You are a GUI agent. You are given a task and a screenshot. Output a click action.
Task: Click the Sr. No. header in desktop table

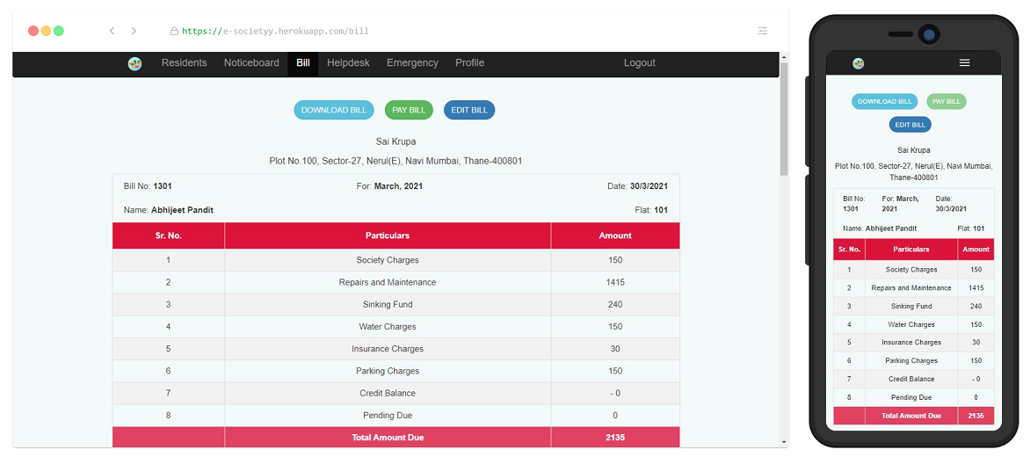pos(168,236)
